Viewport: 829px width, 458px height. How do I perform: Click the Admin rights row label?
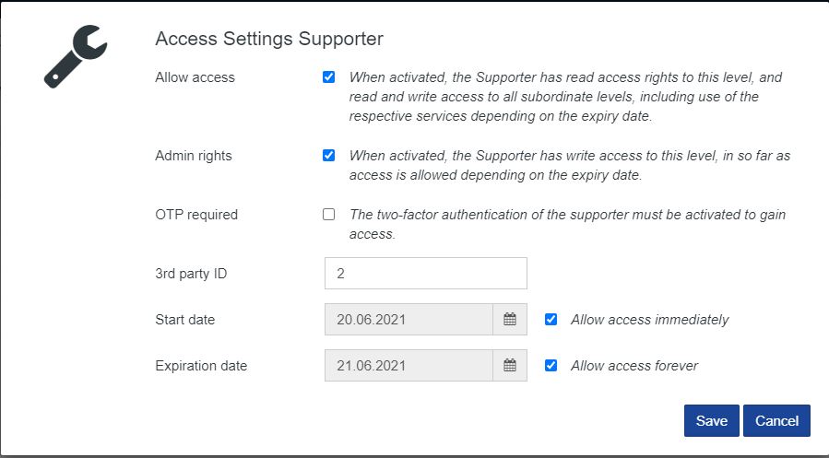[194, 156]
